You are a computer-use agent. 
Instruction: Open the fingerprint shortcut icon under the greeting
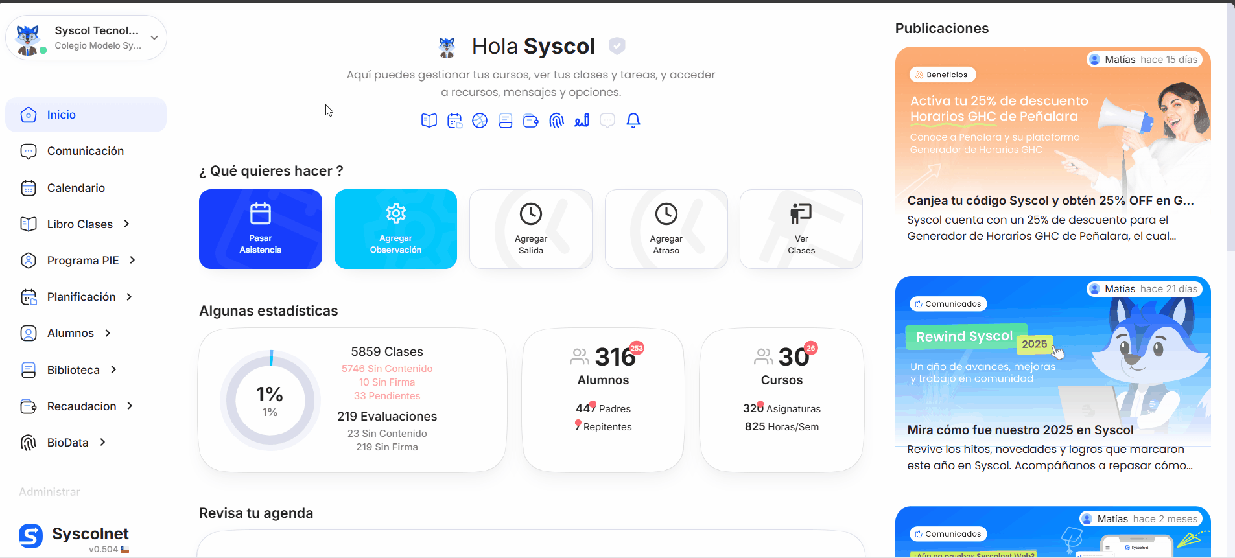click(557, 121)
